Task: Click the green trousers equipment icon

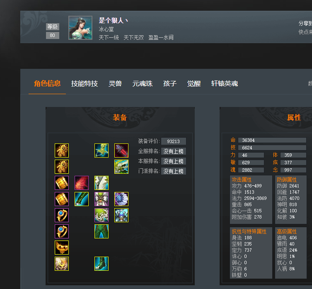Action: pos(102,231)
